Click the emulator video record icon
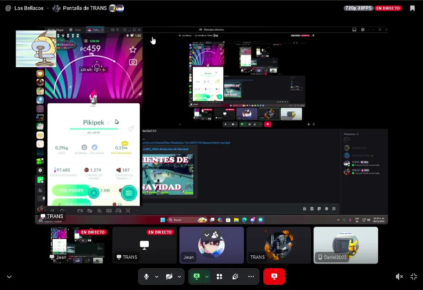This screenshot has width=423, height=290. [x=80, y=211]
